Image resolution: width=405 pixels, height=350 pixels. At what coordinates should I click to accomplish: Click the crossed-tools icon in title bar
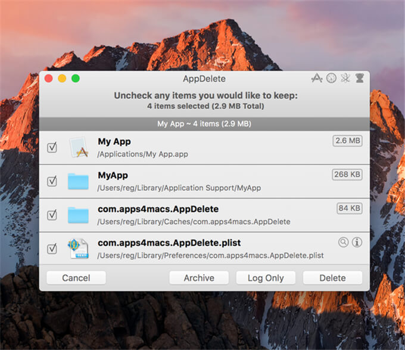point(345,78)
